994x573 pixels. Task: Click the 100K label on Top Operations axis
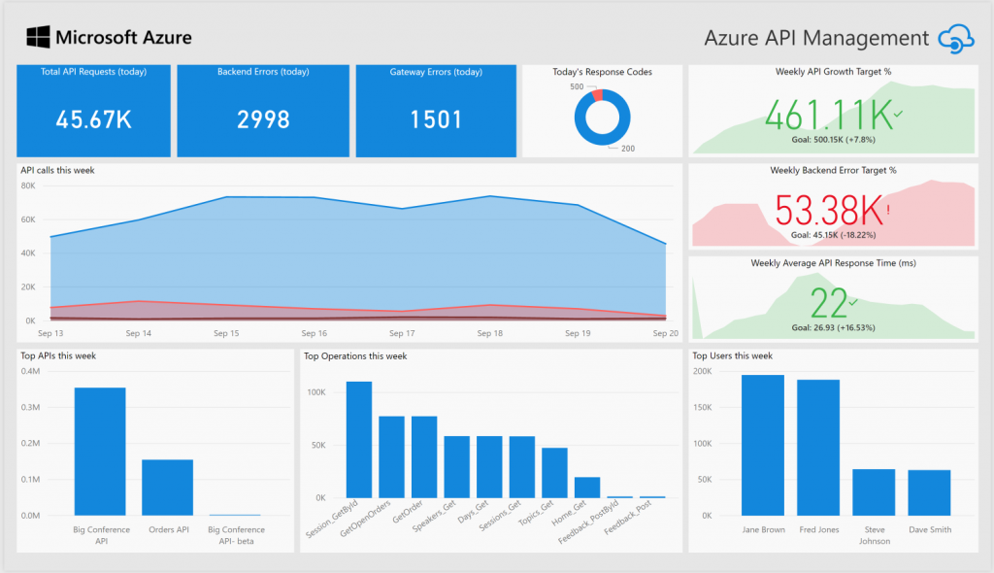coord(316,392)
